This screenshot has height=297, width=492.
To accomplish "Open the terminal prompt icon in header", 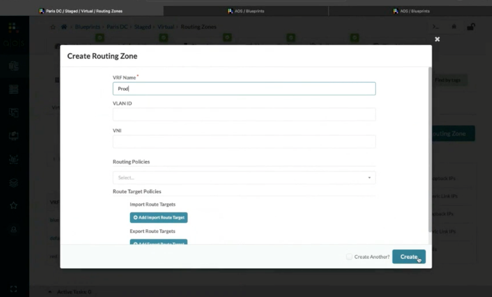I will coord(435,27).
